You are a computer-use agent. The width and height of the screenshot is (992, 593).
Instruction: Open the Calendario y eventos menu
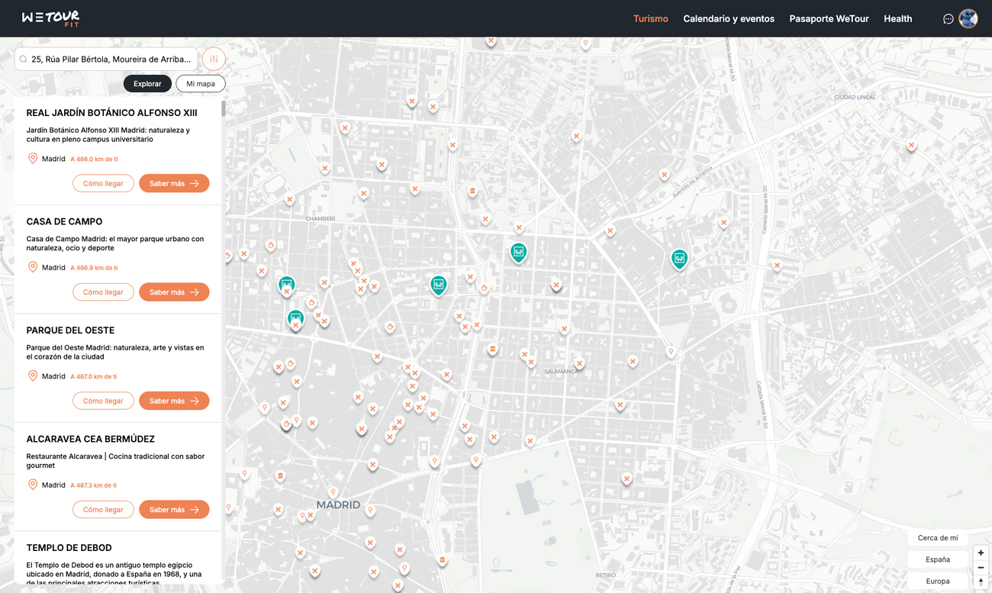click(x=728, y=19)
